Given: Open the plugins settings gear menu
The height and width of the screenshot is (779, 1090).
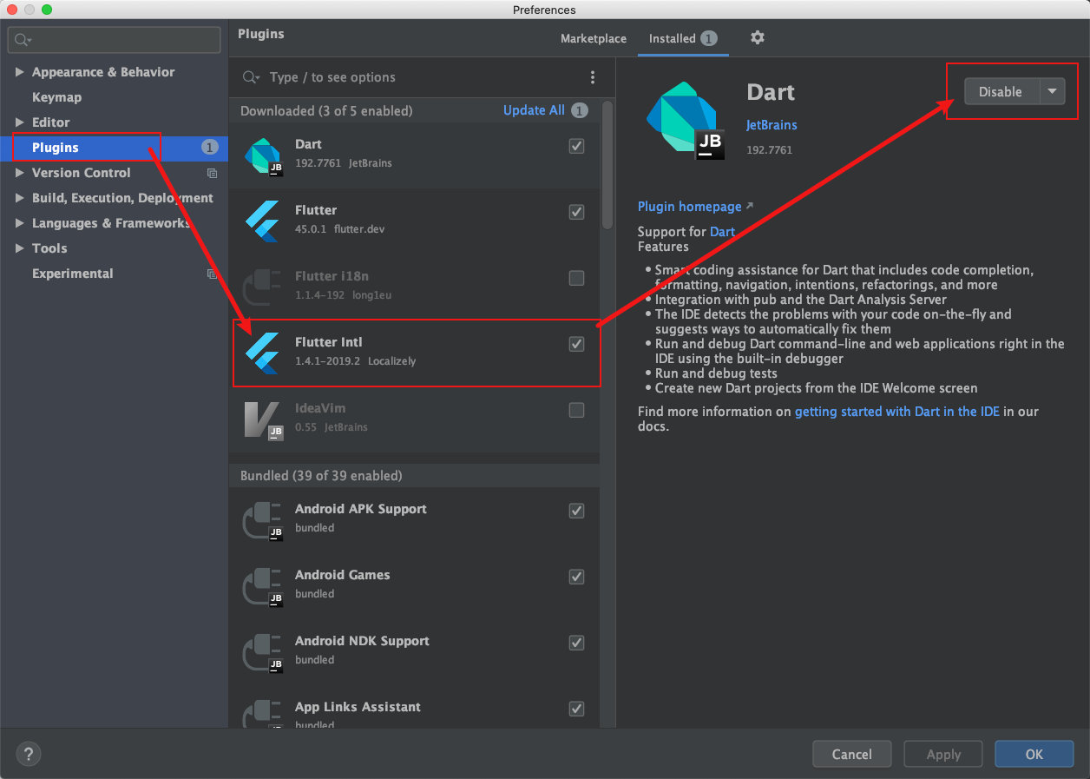Looking at the screenshot, I should 758,37.
